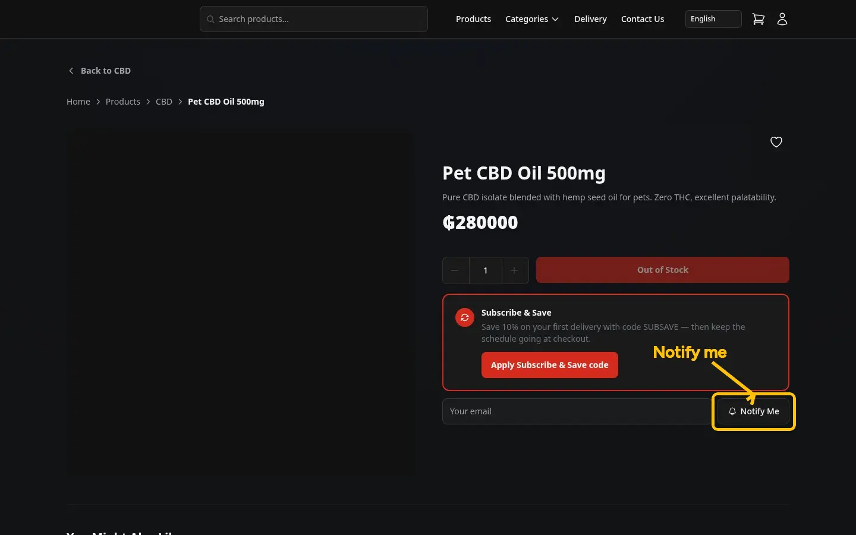856x535 pixels.
Task: Open the Products menu item
Action: (x=473, y=19)
